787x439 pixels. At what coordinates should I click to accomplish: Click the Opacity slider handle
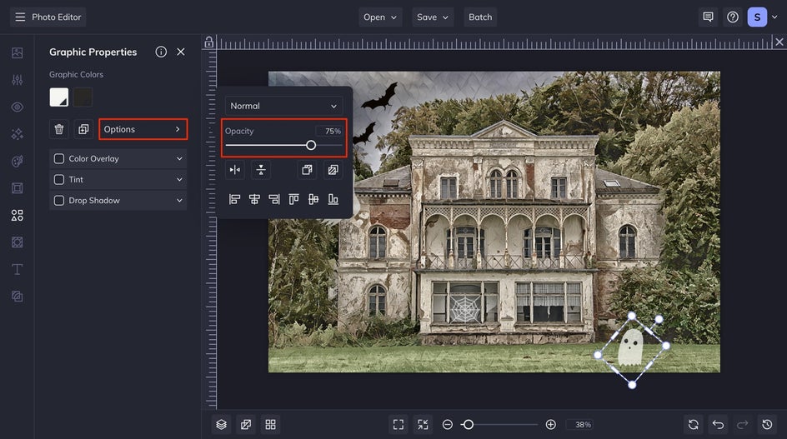(x=311, y=145)
